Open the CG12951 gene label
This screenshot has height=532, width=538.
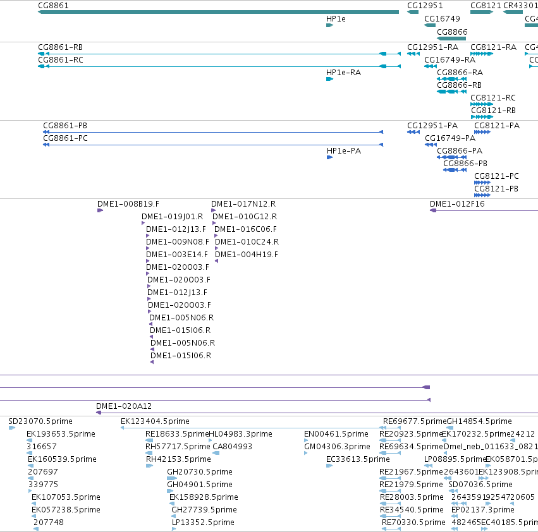click(425, 6)
